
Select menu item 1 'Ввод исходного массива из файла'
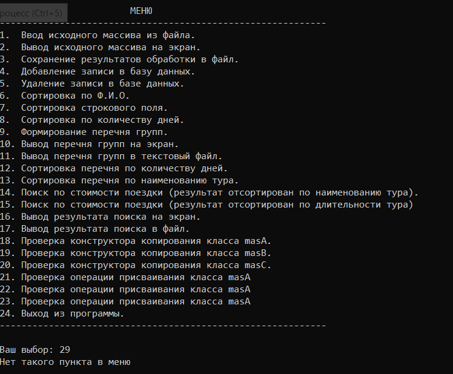coord(98,35)
